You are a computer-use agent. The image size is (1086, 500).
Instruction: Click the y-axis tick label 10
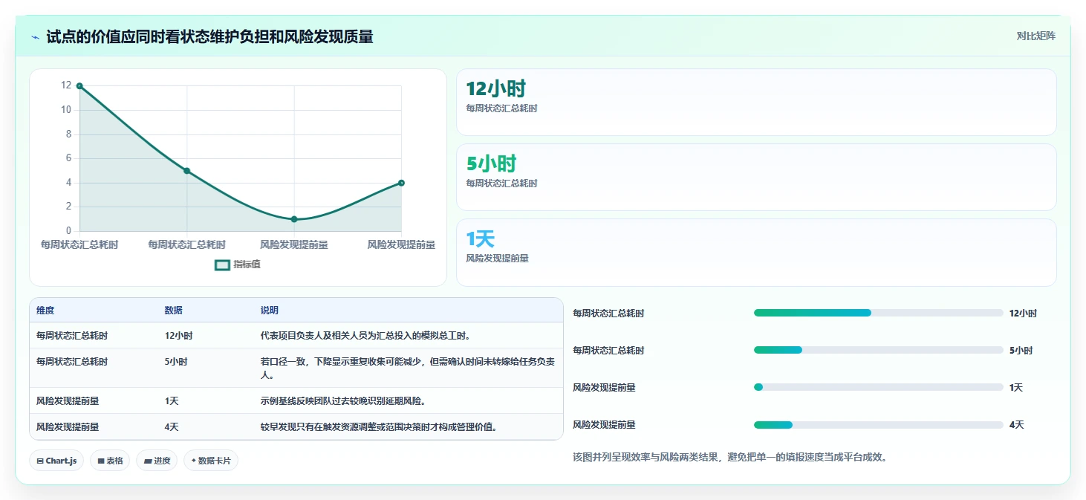pyautogui.click(x=66, y=110)
